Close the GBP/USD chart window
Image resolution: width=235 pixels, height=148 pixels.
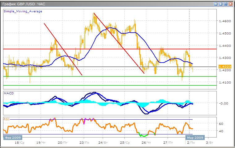[x=231, y=4]
